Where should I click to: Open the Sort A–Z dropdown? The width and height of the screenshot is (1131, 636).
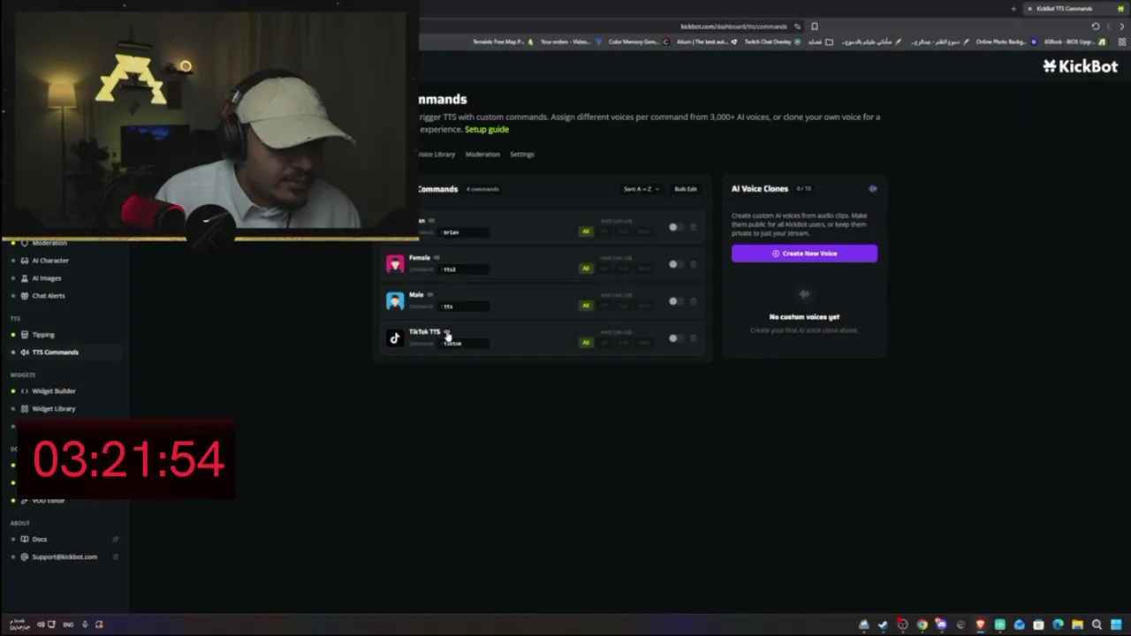click(641, 189)
